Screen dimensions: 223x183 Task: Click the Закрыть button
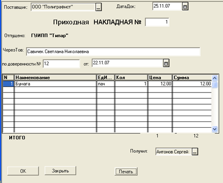tap(60, 171)
